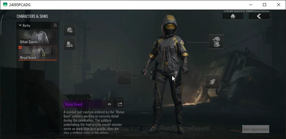Click the Characters & Skins heading

32,16
